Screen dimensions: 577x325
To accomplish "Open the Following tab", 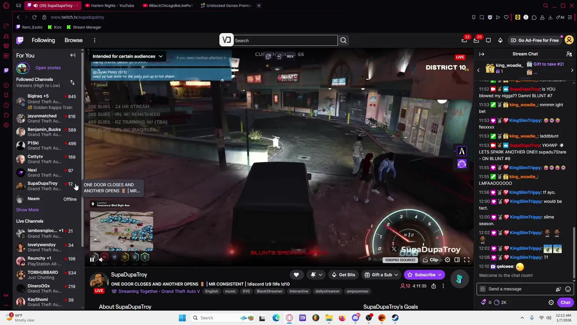I will point(43,40).
